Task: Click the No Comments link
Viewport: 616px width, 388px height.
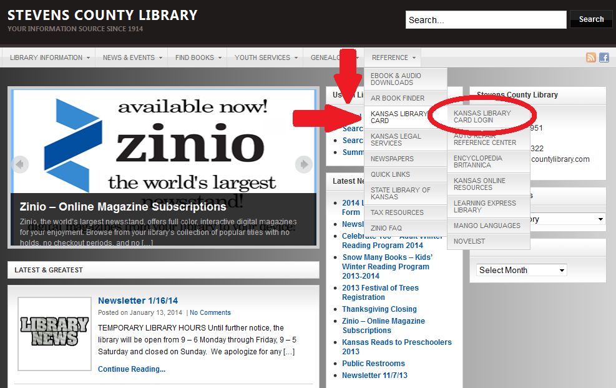Action: click(x=210, y=312)
